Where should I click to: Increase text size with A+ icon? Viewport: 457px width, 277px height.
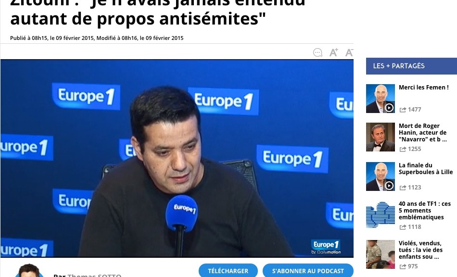click(334, 52)
